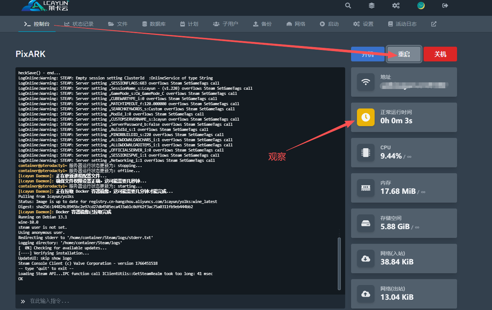The height and width of the screenshot is (310, 492).
Task: Click the yellow uptime clock icon
Action: 366,117
